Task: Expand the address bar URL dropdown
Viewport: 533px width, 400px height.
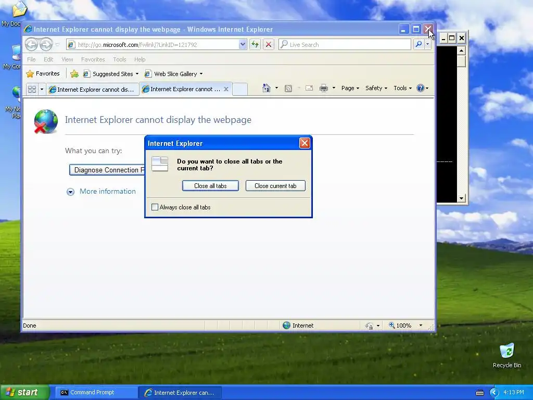Action: [243, 44]
